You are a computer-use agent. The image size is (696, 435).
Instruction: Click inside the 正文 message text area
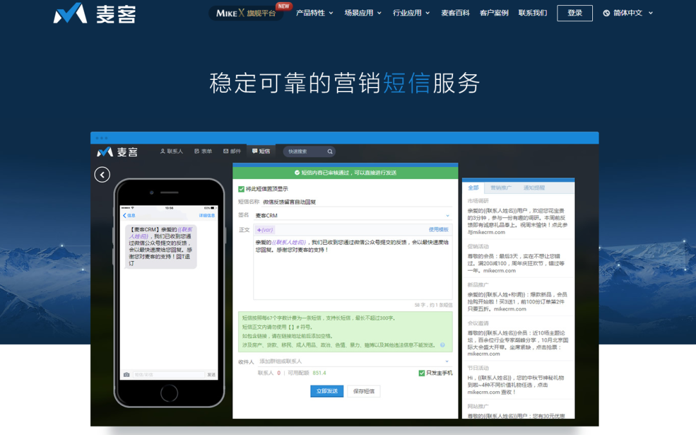[x=353, y=269]
